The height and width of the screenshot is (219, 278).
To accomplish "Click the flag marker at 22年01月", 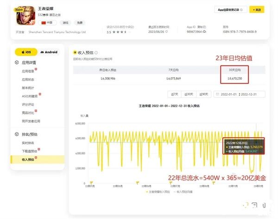I will click(91, 182).
